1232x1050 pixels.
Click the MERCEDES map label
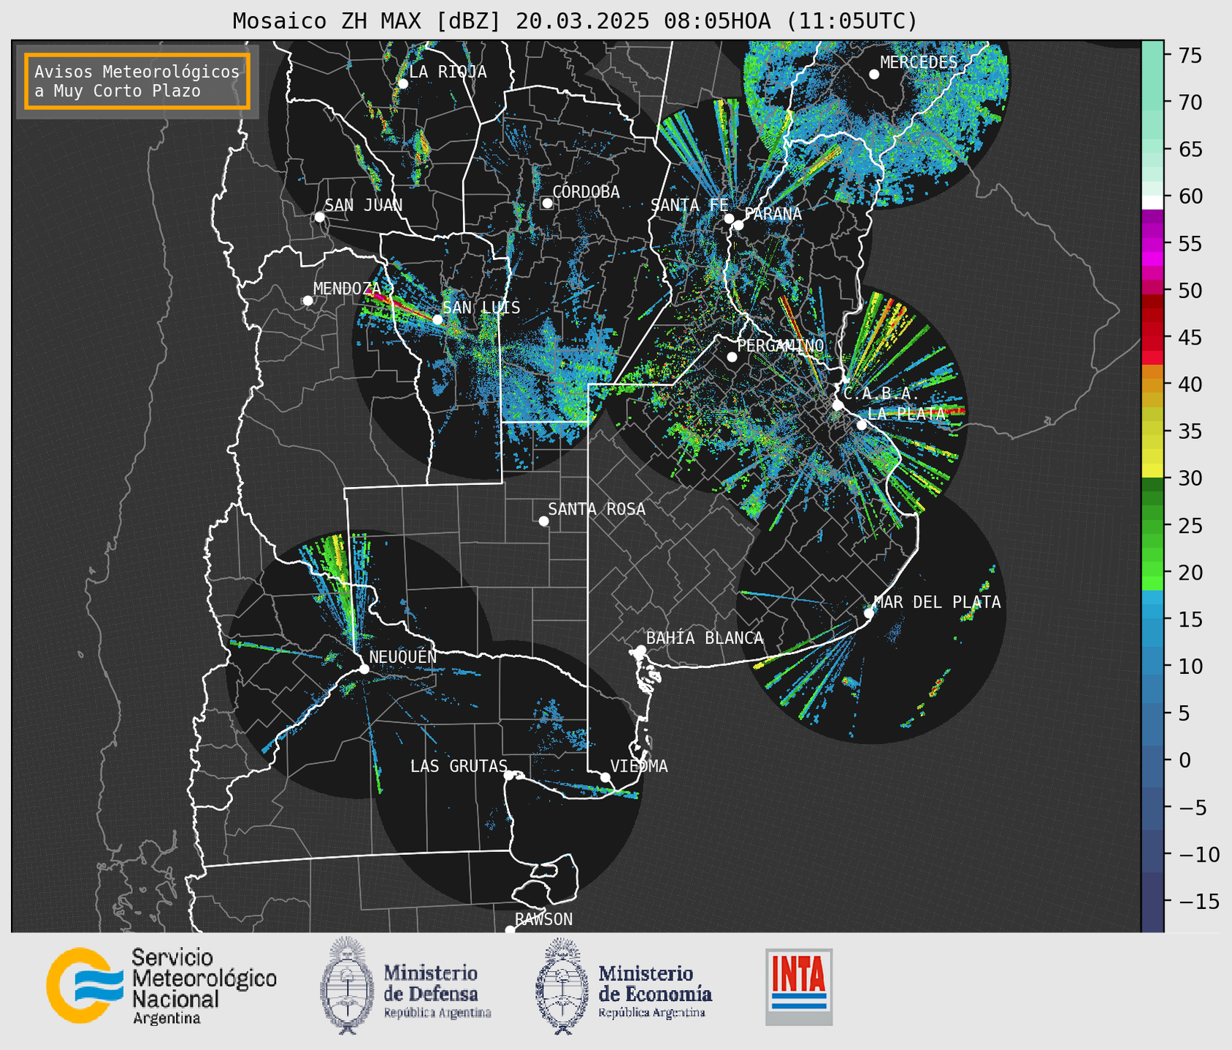point(919,62)
